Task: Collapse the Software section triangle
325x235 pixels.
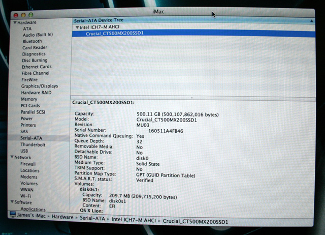Action: pos(12,201)
